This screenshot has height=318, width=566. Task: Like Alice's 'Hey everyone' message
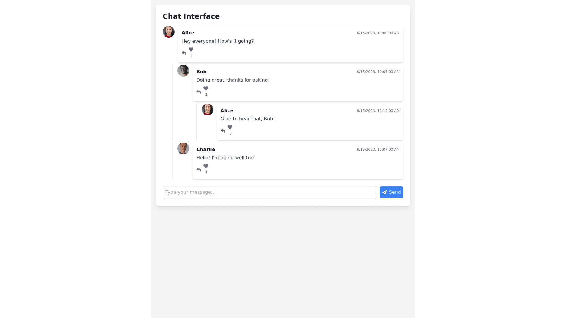(191, 49)
